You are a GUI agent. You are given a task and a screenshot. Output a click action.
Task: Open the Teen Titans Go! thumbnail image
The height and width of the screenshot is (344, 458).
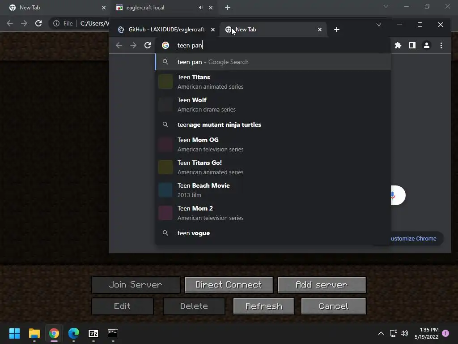[165, 167]
